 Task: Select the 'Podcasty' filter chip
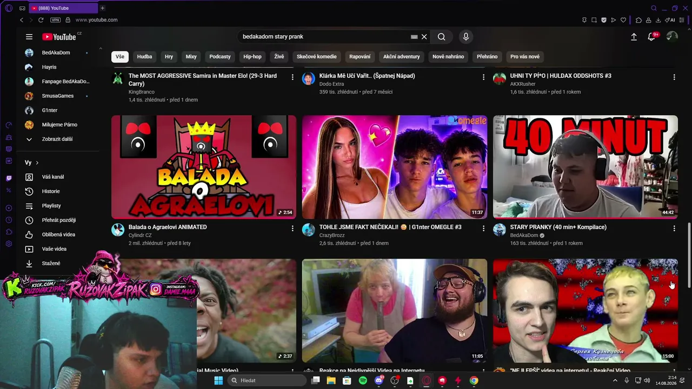[x=220, y=57]
